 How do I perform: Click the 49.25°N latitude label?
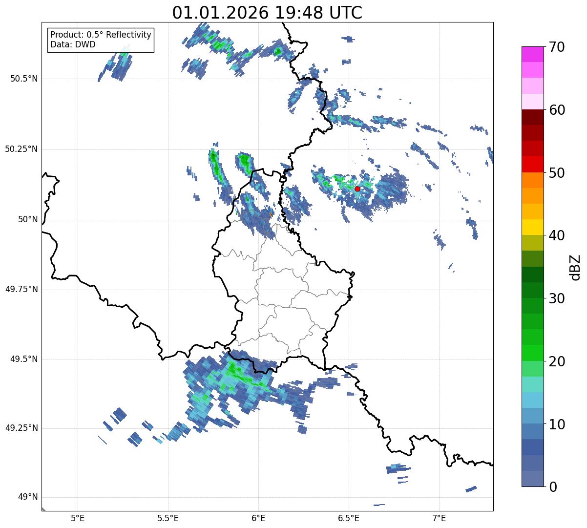21,428
